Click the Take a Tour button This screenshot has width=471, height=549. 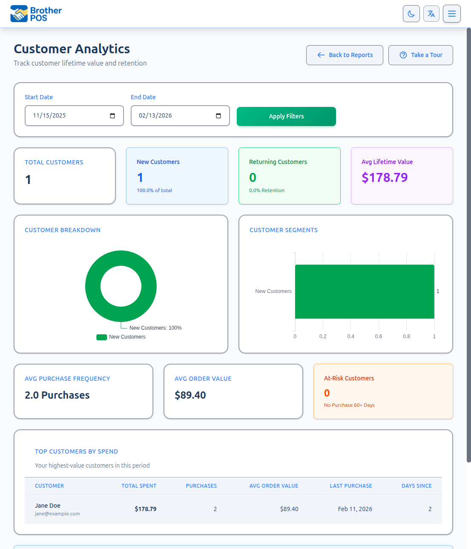click(420, 55)
